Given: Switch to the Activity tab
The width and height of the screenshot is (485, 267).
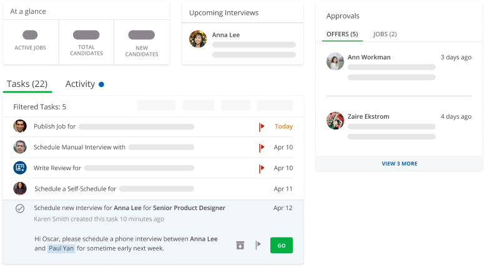Looking at the screenshot, I should click(x=81, y=84).
